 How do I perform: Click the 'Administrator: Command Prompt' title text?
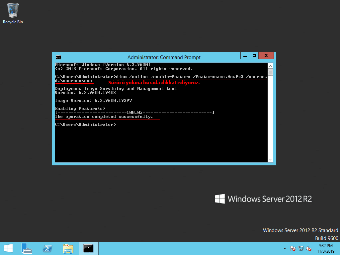click(164, 57)
